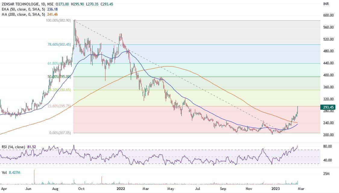The image size is (339, 193).
Task: Click the 23.60%(295.75) Fibonacci level label
Action: click(x=59, y=106)
